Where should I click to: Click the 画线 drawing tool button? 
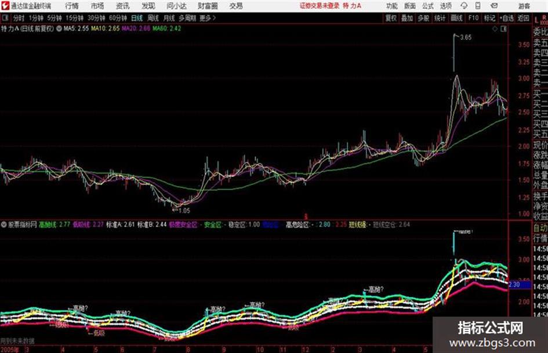(456, 18)
